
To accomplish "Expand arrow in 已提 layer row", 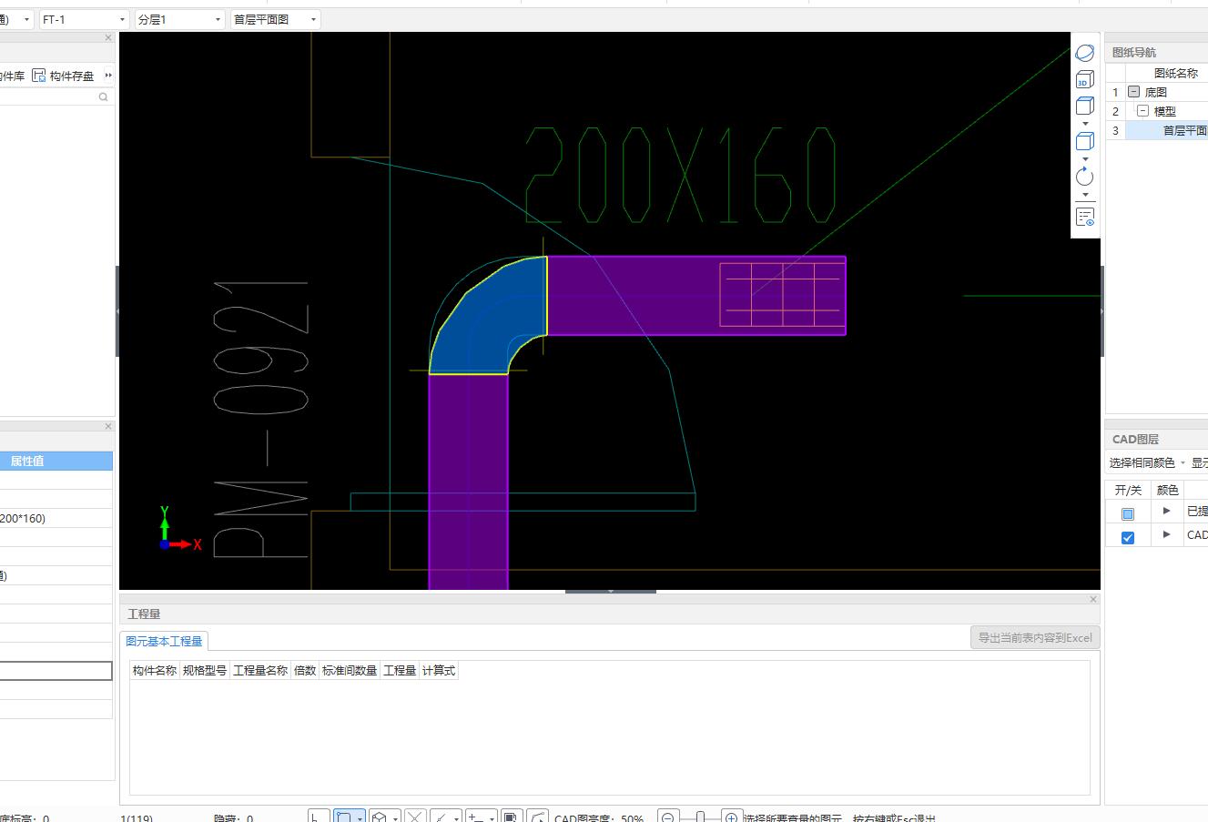I will tap(1167, 511).
